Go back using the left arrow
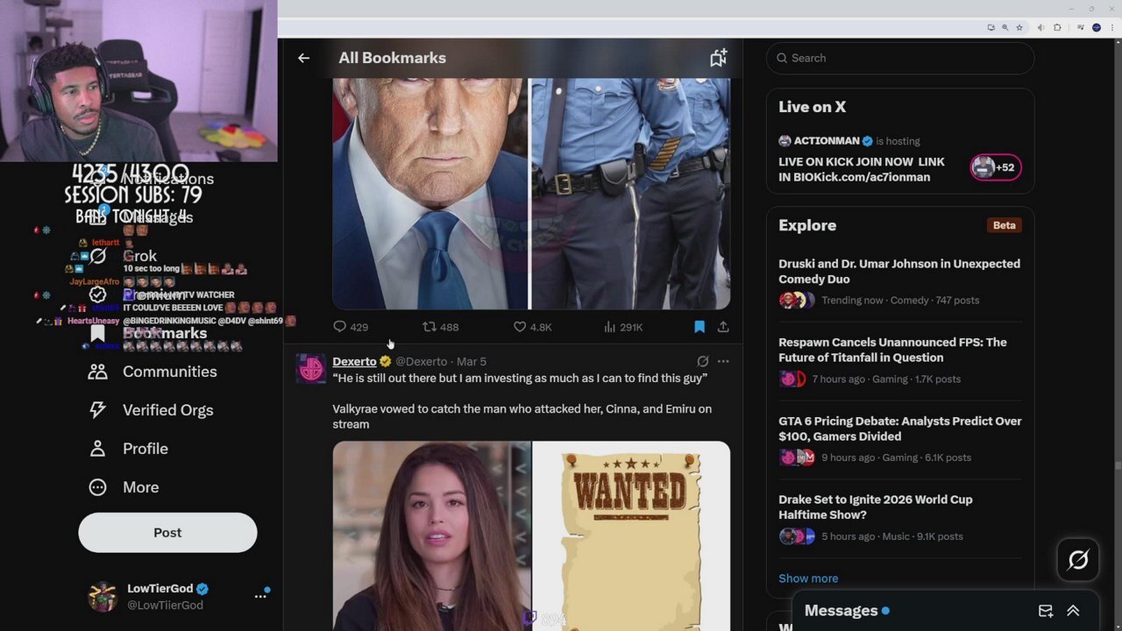The image size is (1122, 631). click(x=303, y=58)
